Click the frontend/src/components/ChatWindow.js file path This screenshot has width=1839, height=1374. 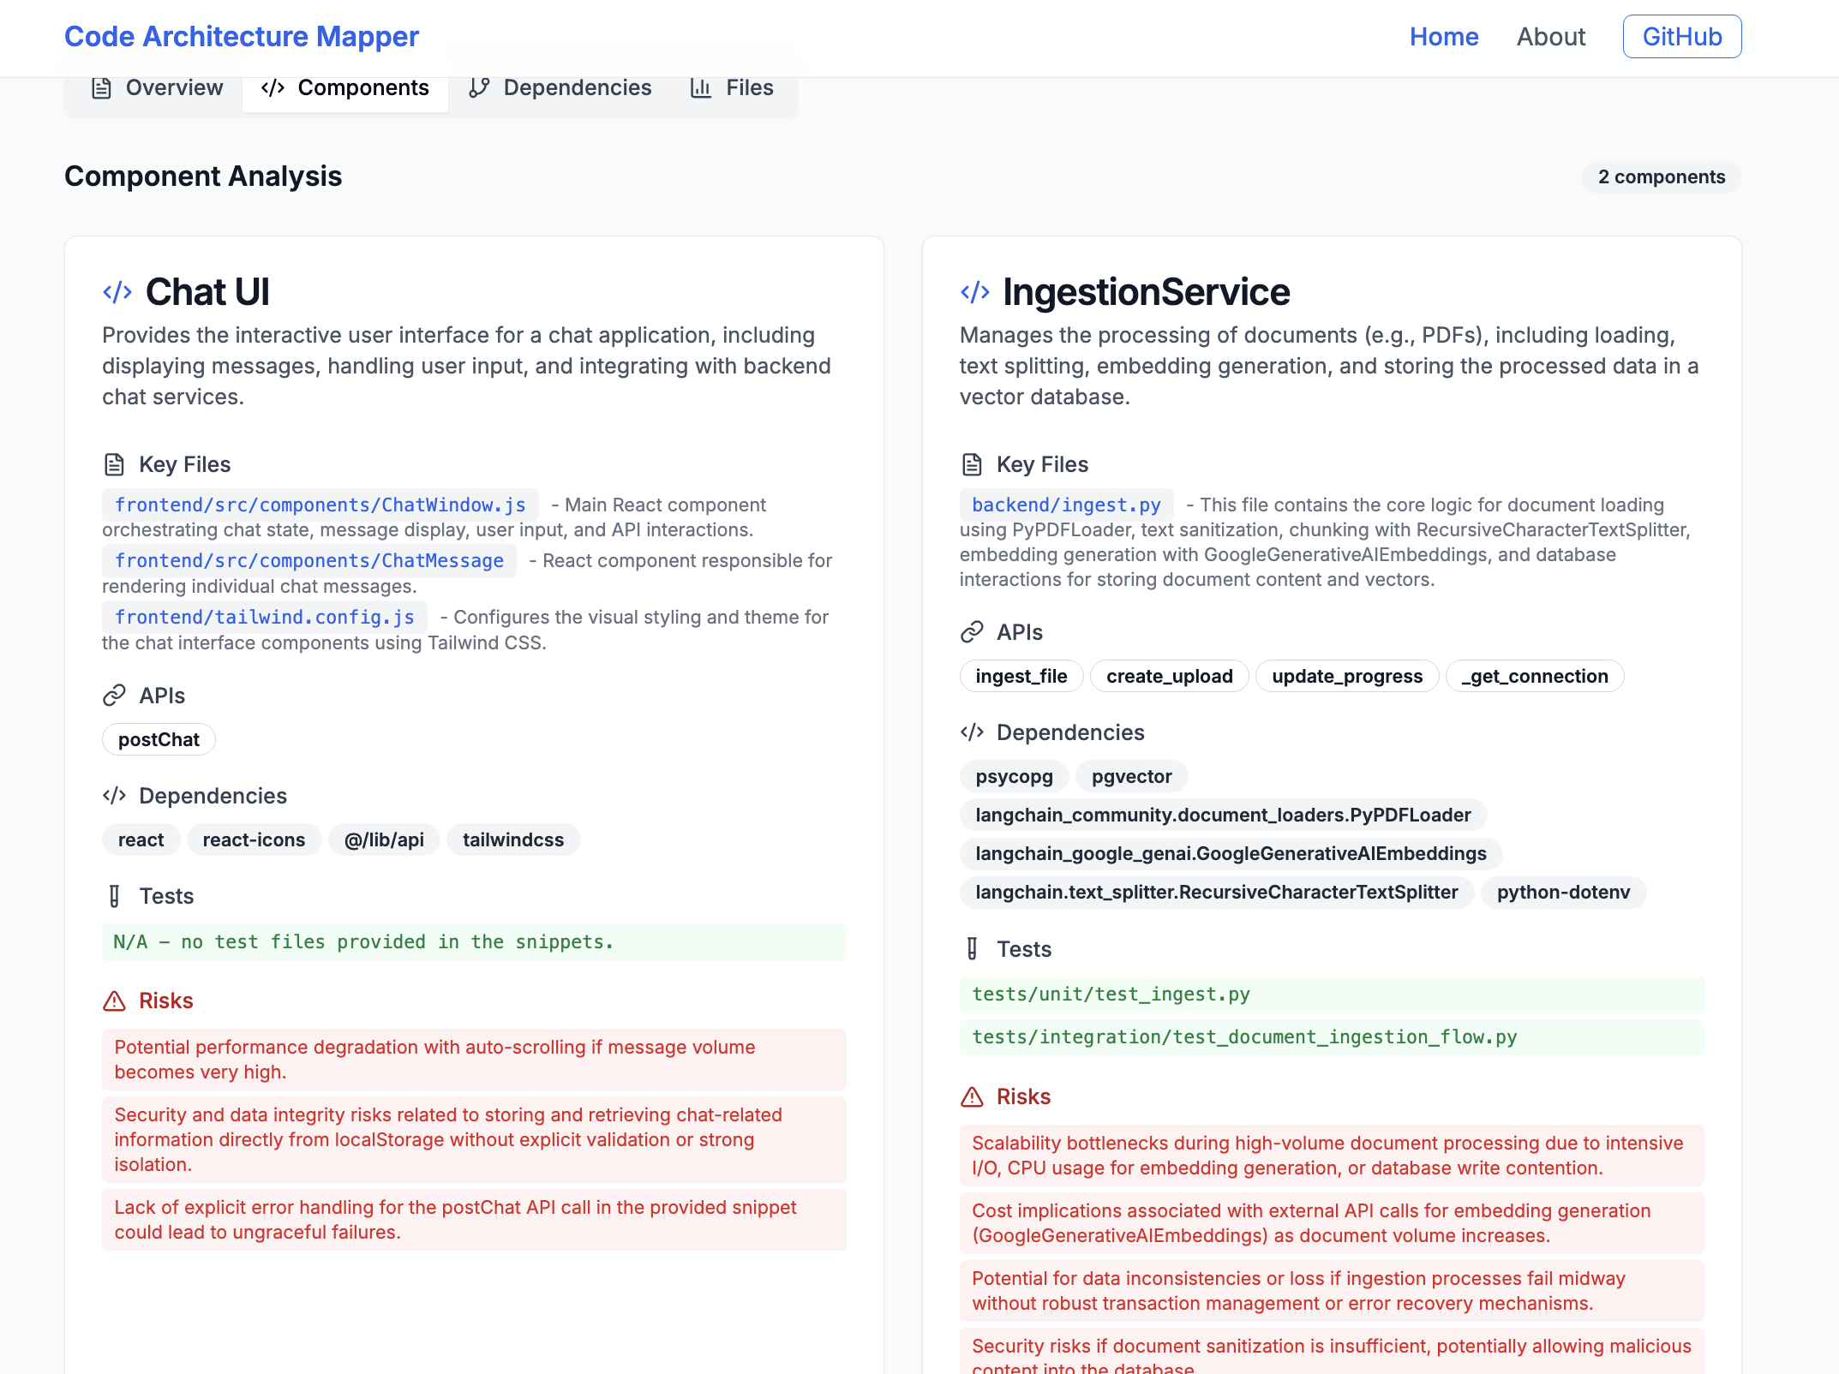coord(320,505)
